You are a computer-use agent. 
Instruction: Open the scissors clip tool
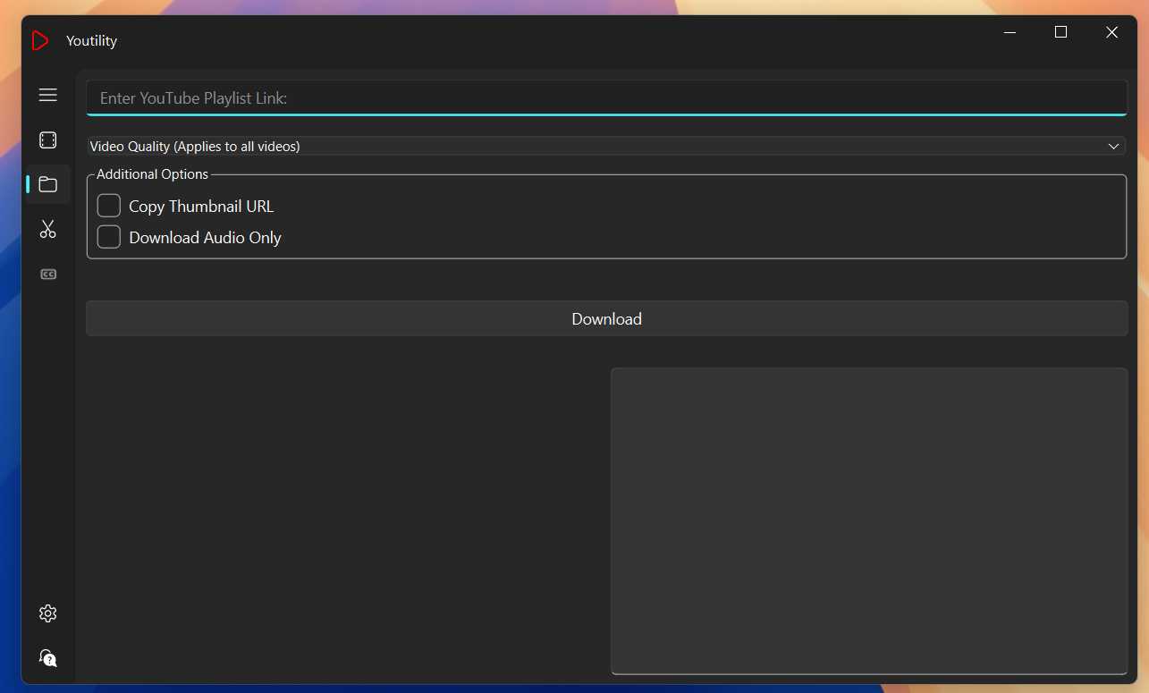[48, 230]
